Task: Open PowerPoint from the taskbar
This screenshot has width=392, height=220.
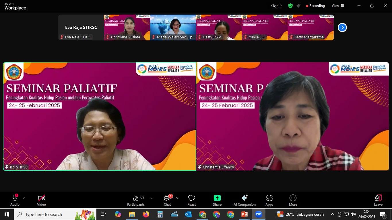Action: point(244,214)
